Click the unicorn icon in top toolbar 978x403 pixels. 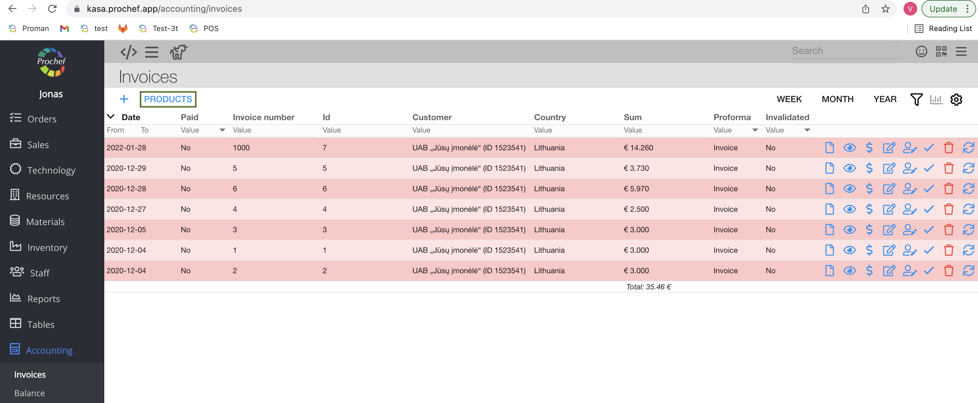click(179, 52)
